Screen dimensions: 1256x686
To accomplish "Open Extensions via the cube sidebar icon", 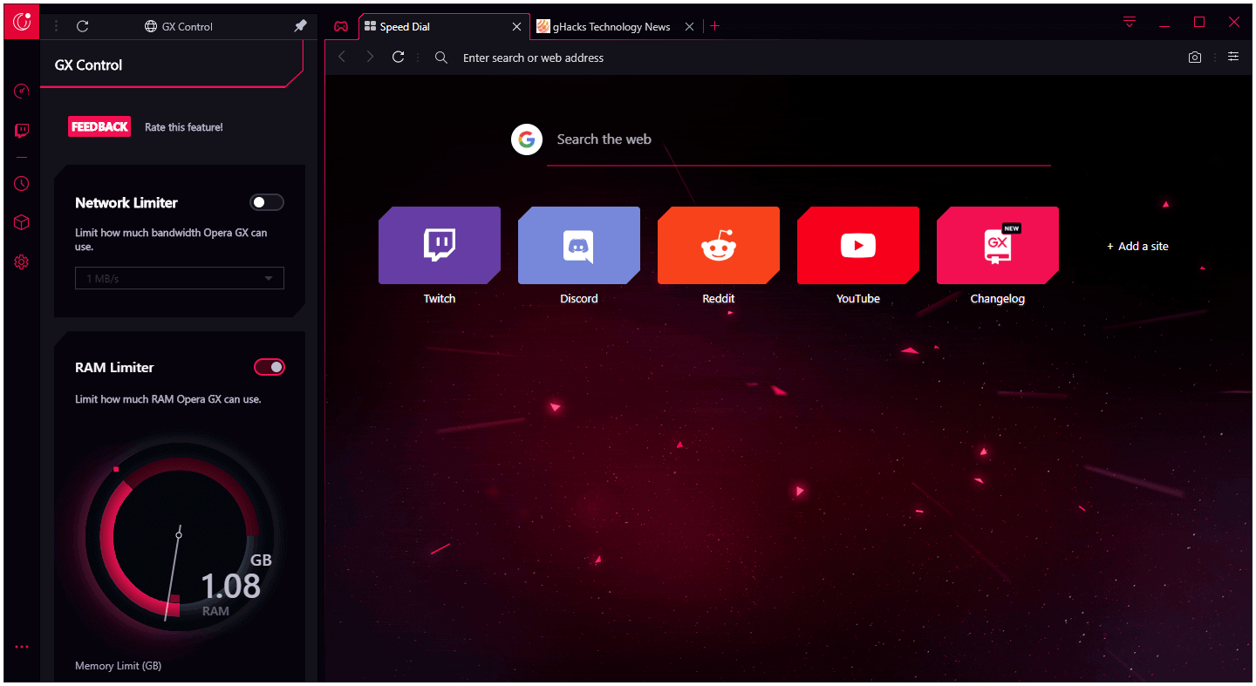I will [x=22, y=222].
